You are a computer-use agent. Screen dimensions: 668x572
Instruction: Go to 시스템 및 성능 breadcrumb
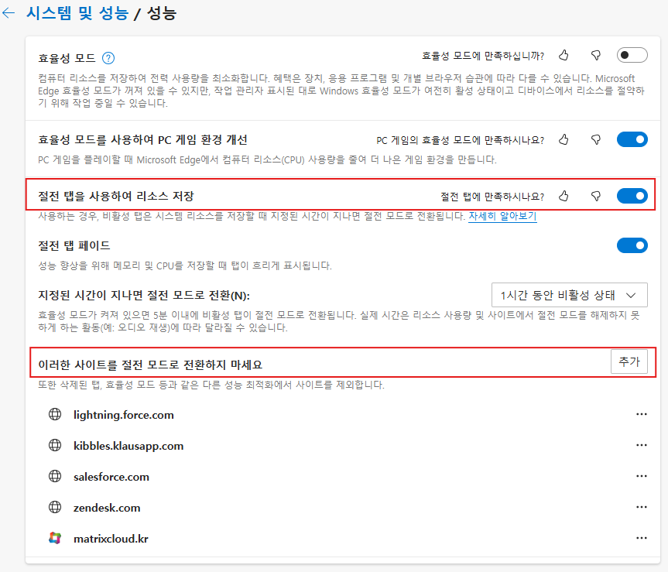click(76, 13)
